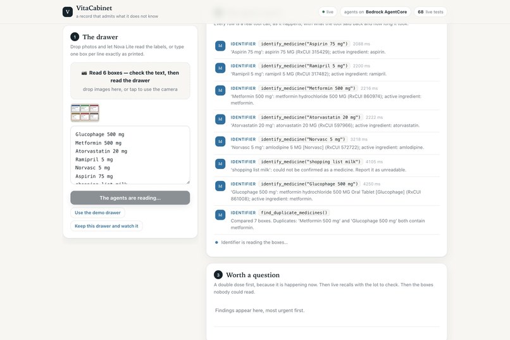Click the 4250 ms timing value
The width and height of the screenshot is (510, 340).
372,184
